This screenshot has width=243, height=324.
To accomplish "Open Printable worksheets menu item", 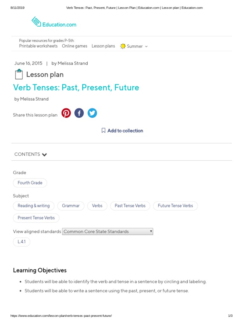I will tap(38, 46).
